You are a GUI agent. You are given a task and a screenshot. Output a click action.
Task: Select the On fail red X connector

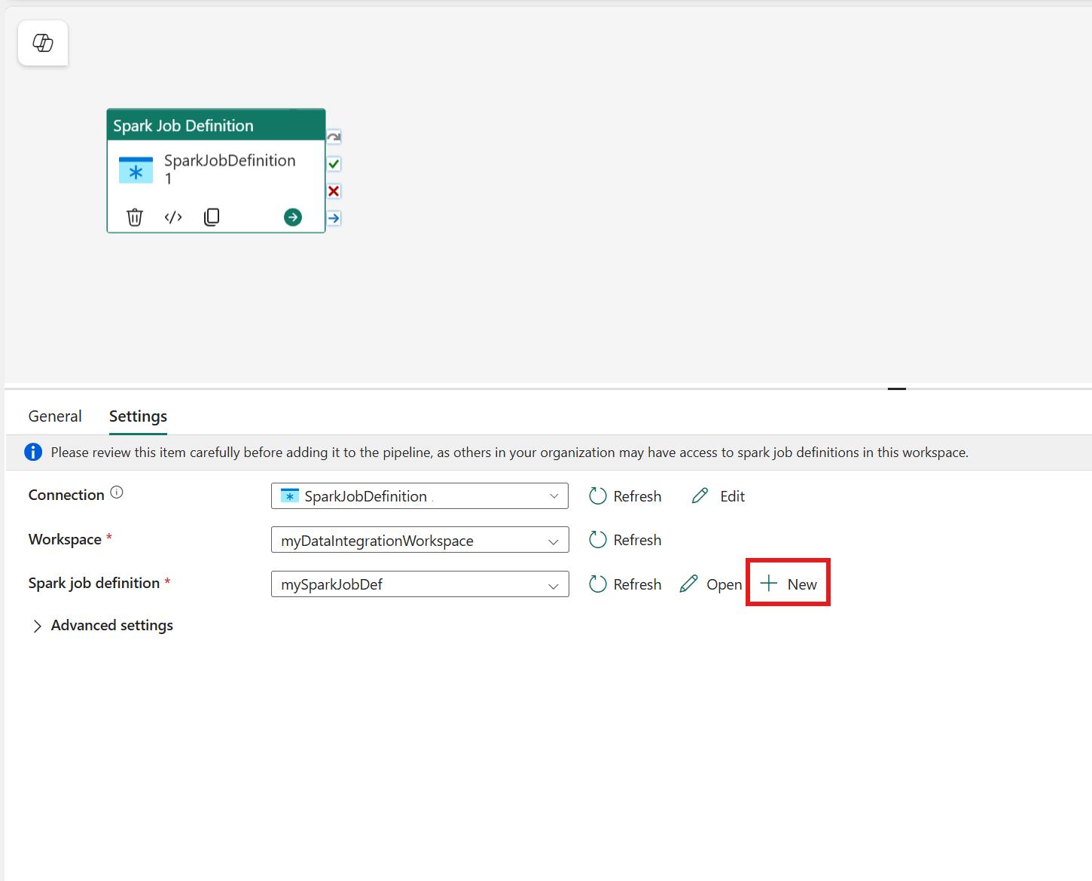(x=334, y=191)
